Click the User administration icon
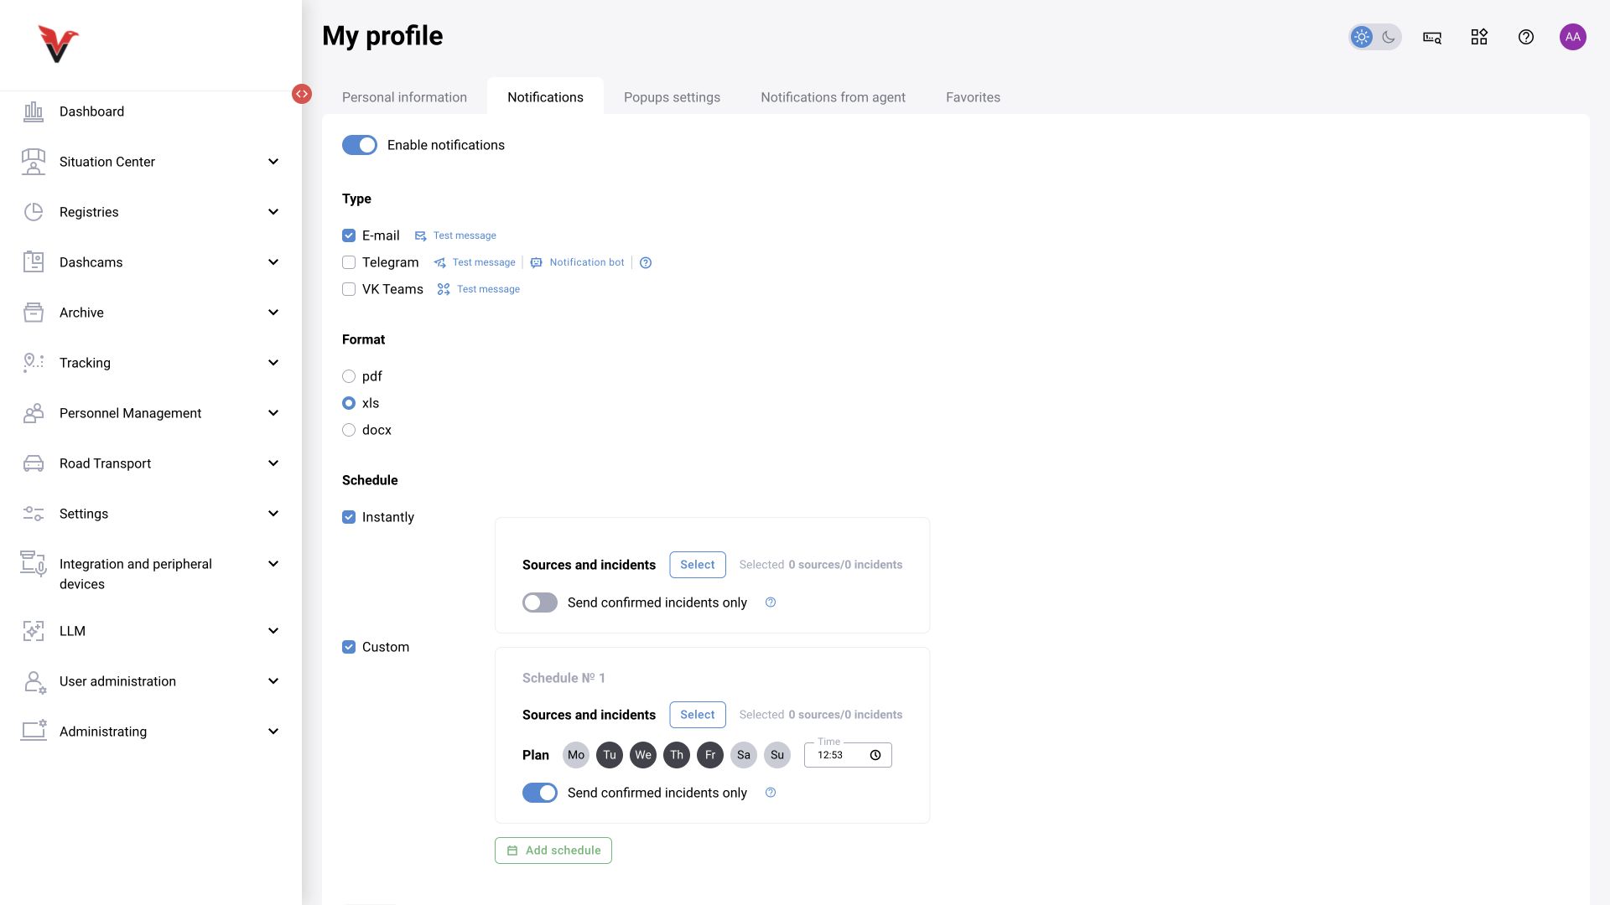 pyautogui.click(x=34, y=681)
